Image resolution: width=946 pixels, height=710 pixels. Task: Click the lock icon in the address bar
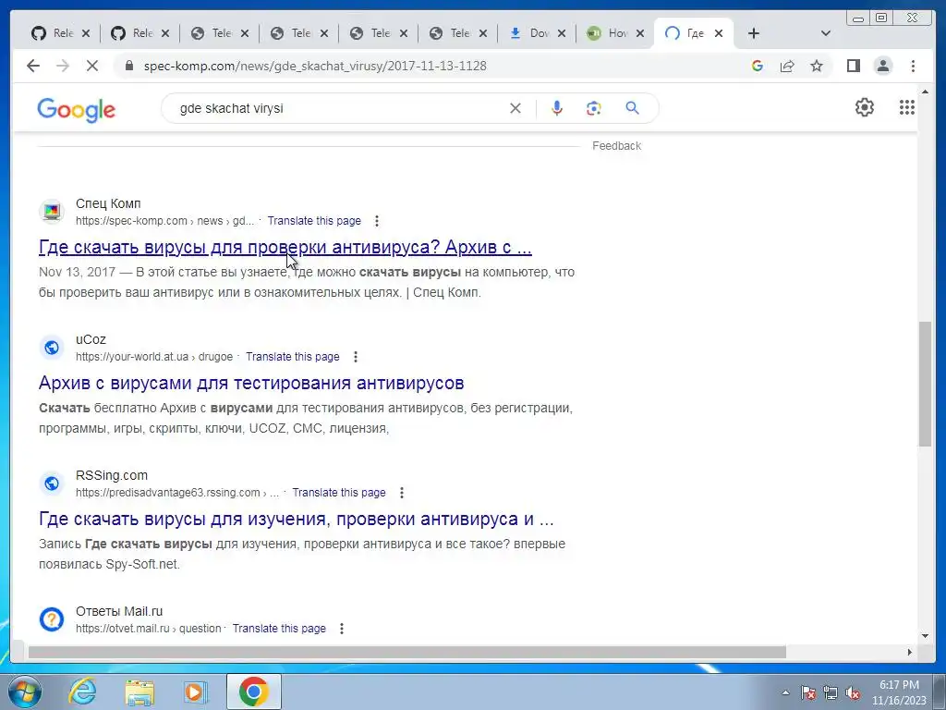click(128, 66)
